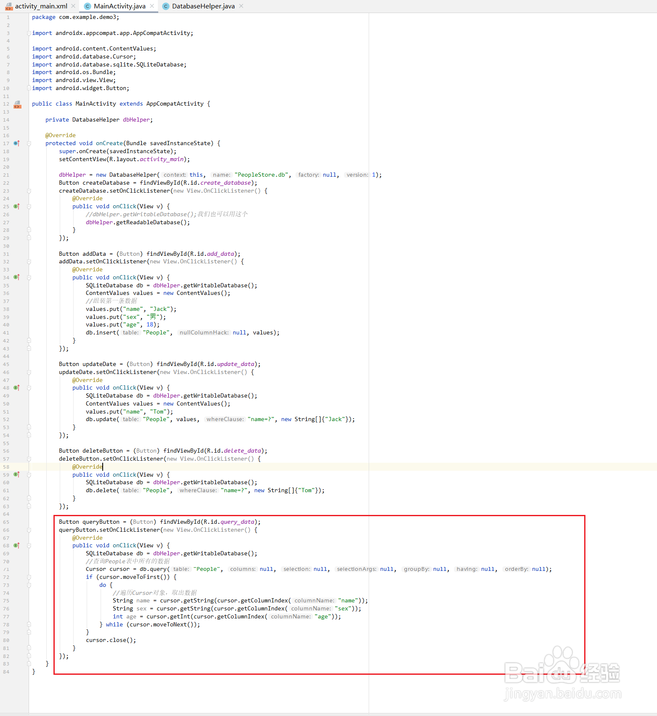The height and width of the screenshot is (716, 657).
Task: Close the DatabaseHelper.java tab
Action: click(241, 6)
